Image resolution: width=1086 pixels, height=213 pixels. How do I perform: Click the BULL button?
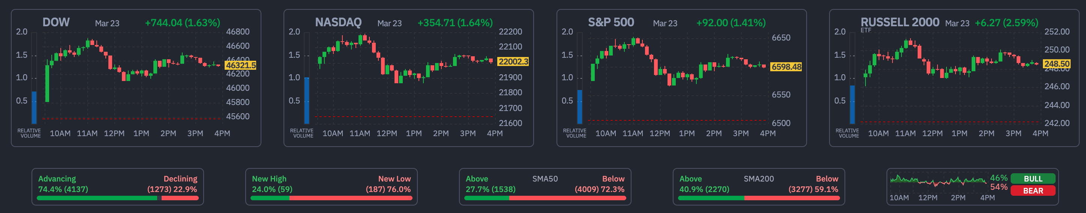pyautogui.click(x=1033, y=179)
